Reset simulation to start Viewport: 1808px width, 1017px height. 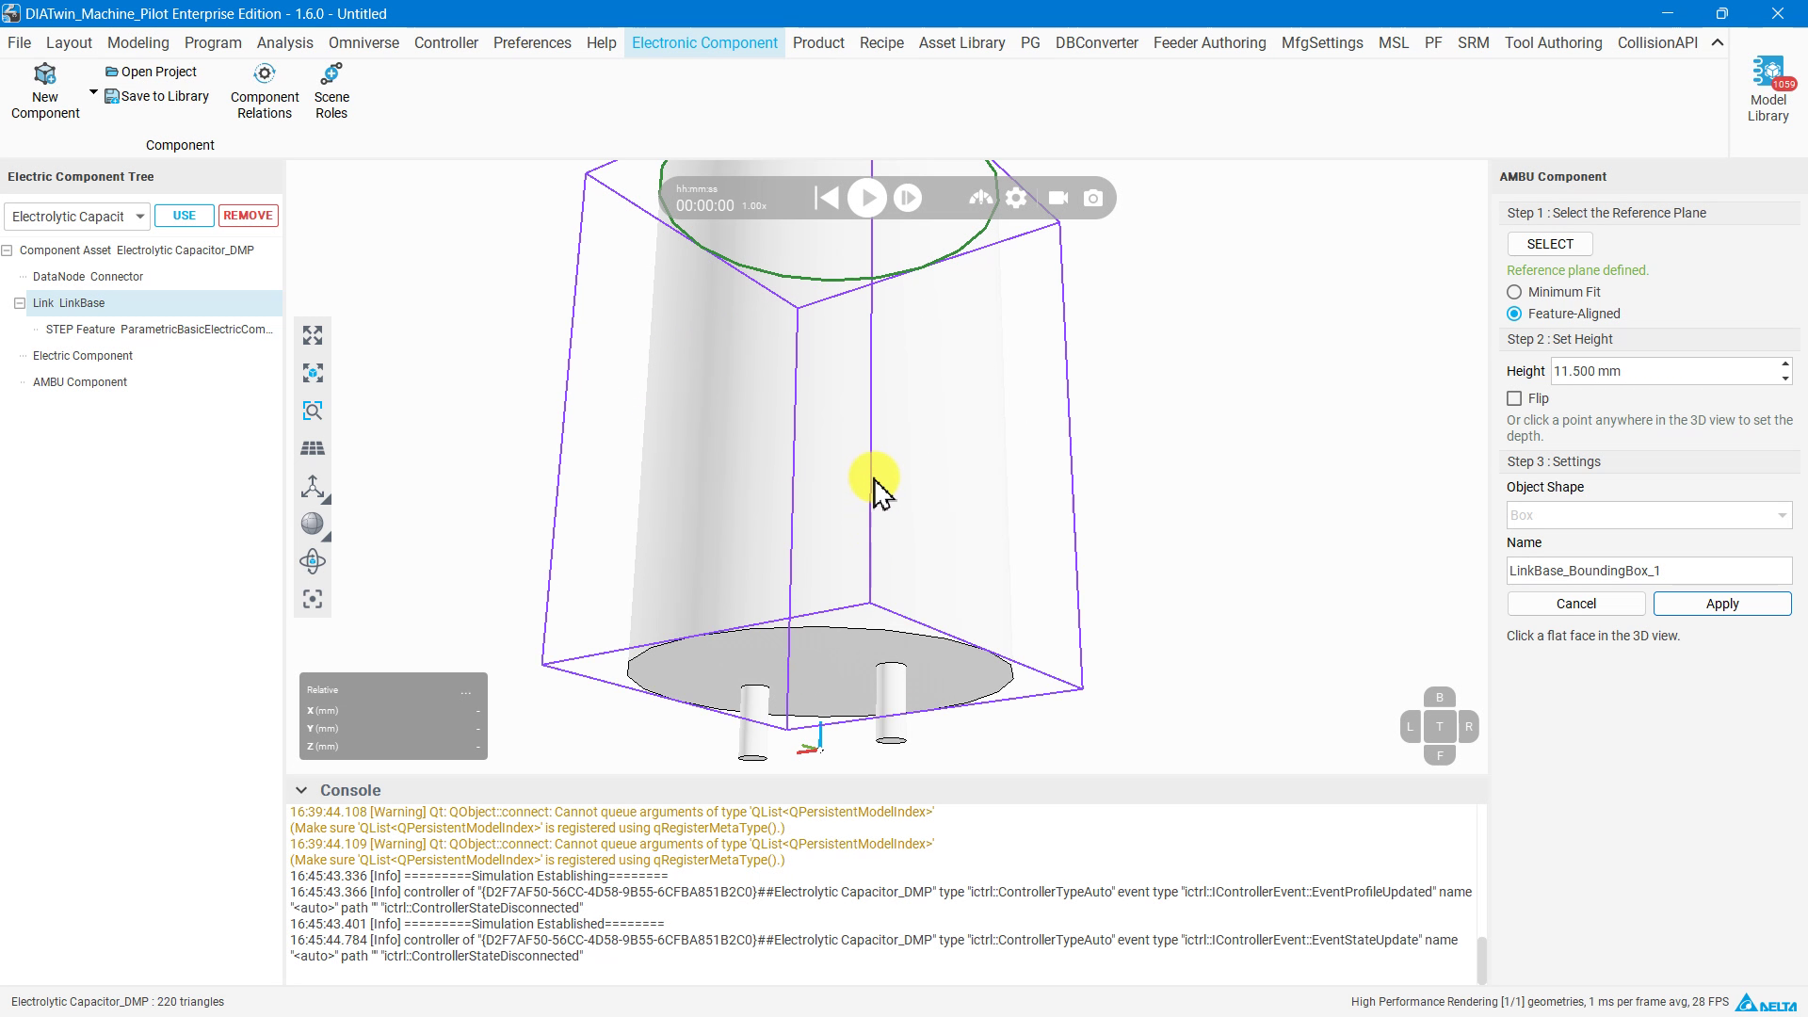tap(826, 198)
